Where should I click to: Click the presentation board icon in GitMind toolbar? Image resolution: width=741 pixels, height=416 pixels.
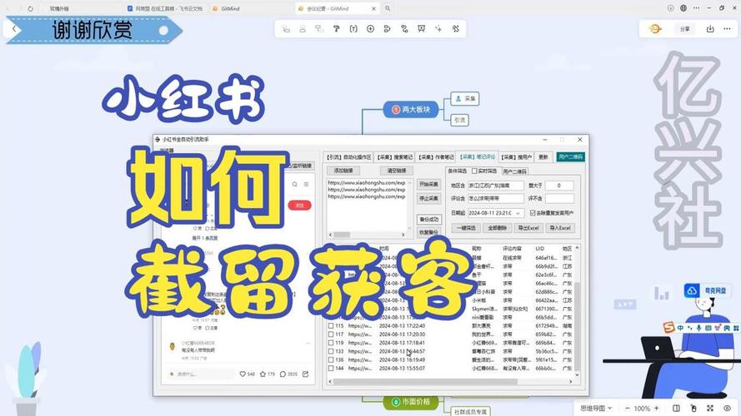click(422, 29)
